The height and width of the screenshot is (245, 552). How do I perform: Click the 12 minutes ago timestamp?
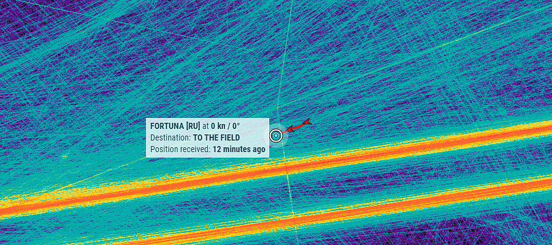(239, 149)
